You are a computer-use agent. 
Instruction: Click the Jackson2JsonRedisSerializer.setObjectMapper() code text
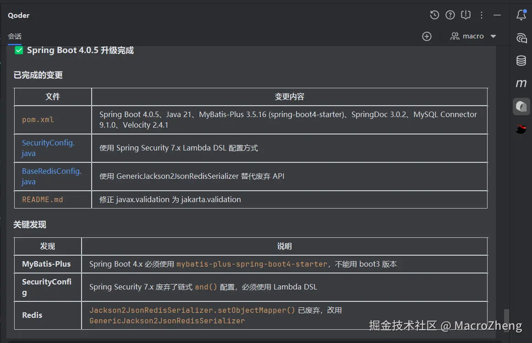pyautogui.click(x=192, y=310)
